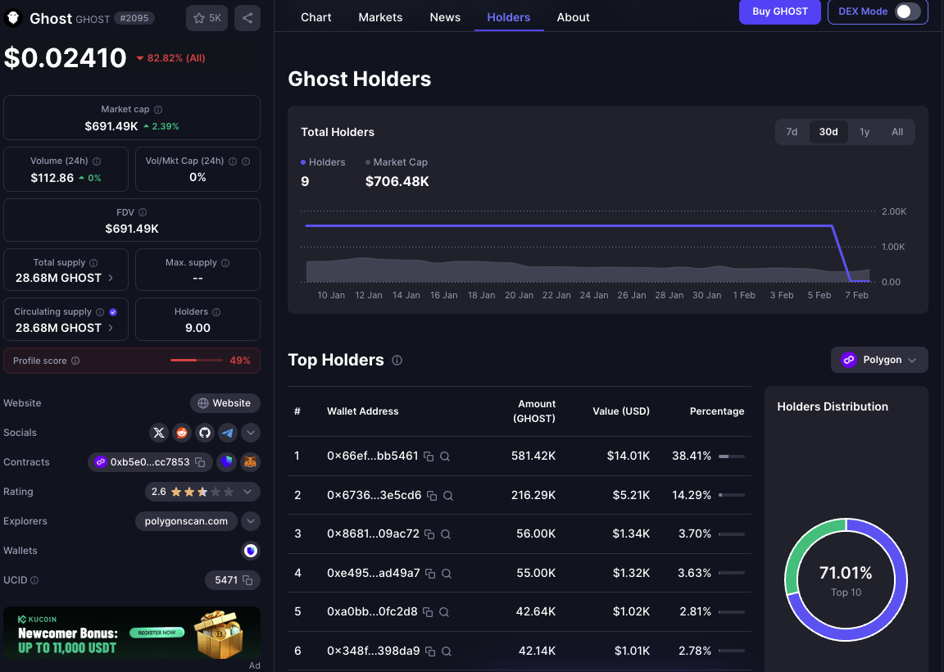Open the Reddit social icon
Viewport: 944px width, 672px height.
click(x=182, y=433)
